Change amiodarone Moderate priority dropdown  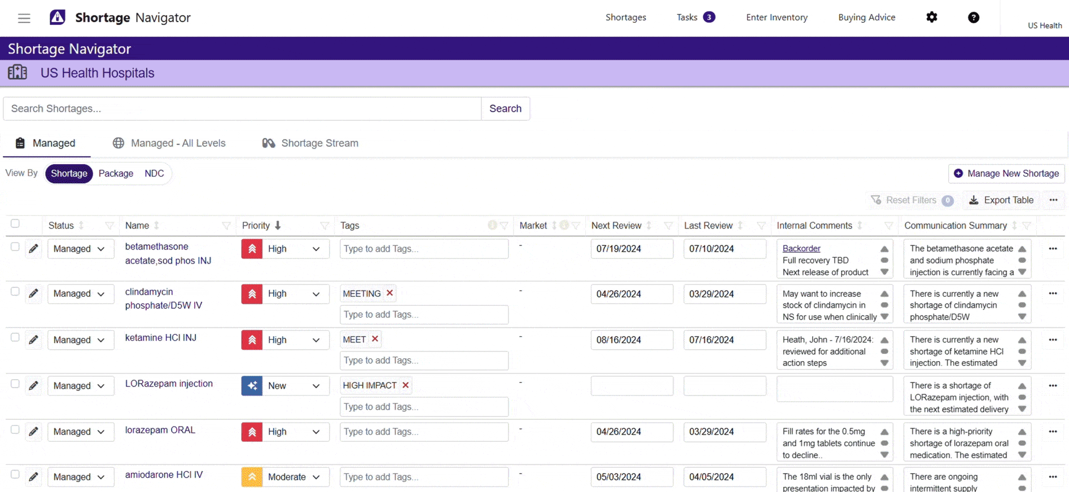pyautogui.click(x=316, y=477)
